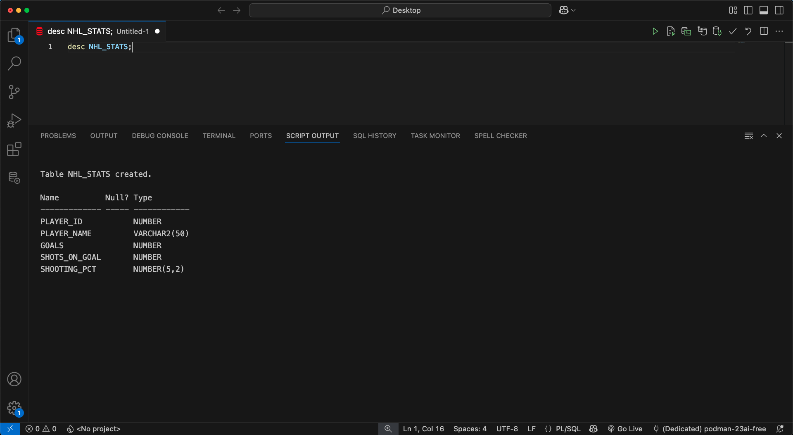Change indentation via Spaces: 4
The width and height of the screenshot is (793, 435).
click(x=470, y=429)
